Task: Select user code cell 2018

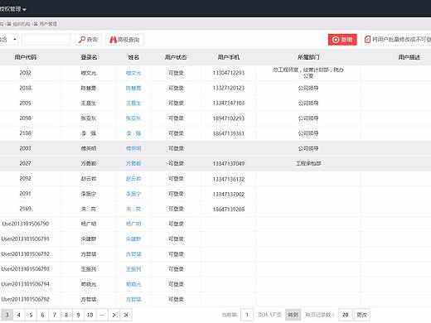Action: point(25,88)
